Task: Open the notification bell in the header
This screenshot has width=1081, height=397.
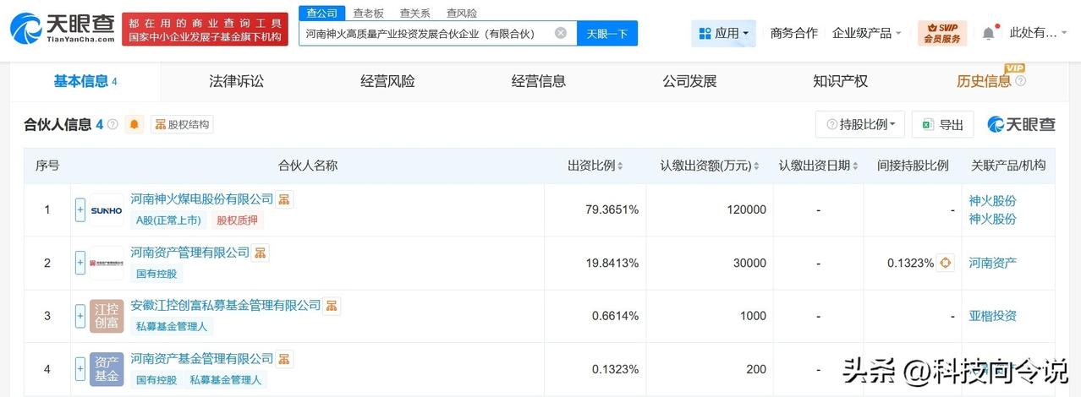Action: click(988, 33)
